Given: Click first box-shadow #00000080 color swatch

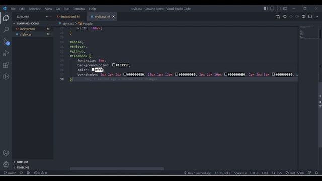Looking at the screenshot, I should pos(125,74).
